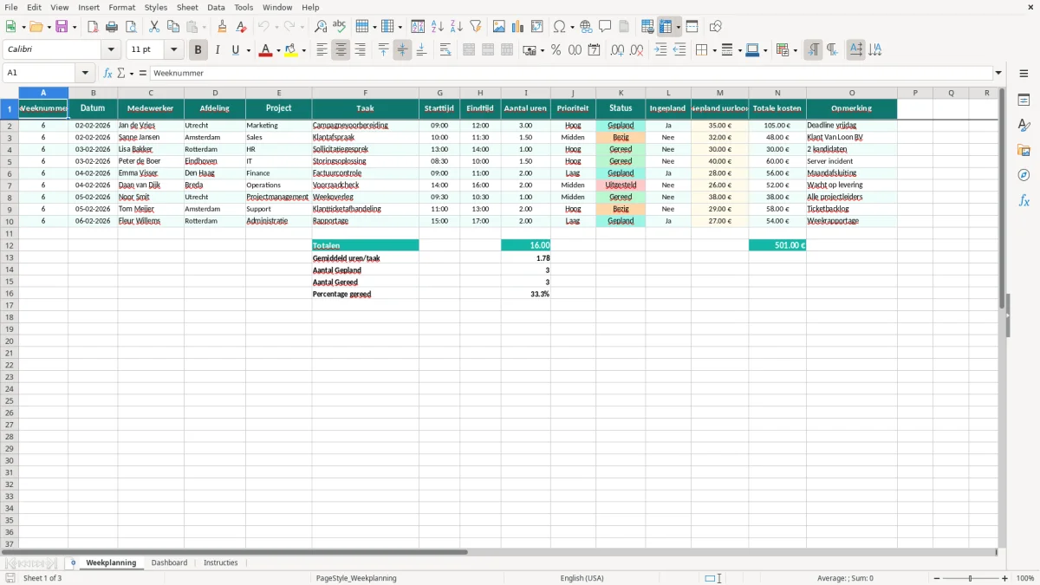Click the zoom in plus button
The height and width of the screenshot is (585, 1040).
1005,578
